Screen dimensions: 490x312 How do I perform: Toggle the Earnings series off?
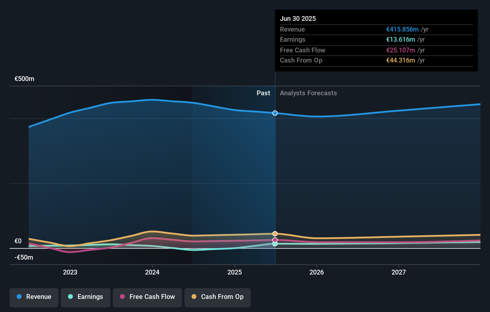pos(86,297)
